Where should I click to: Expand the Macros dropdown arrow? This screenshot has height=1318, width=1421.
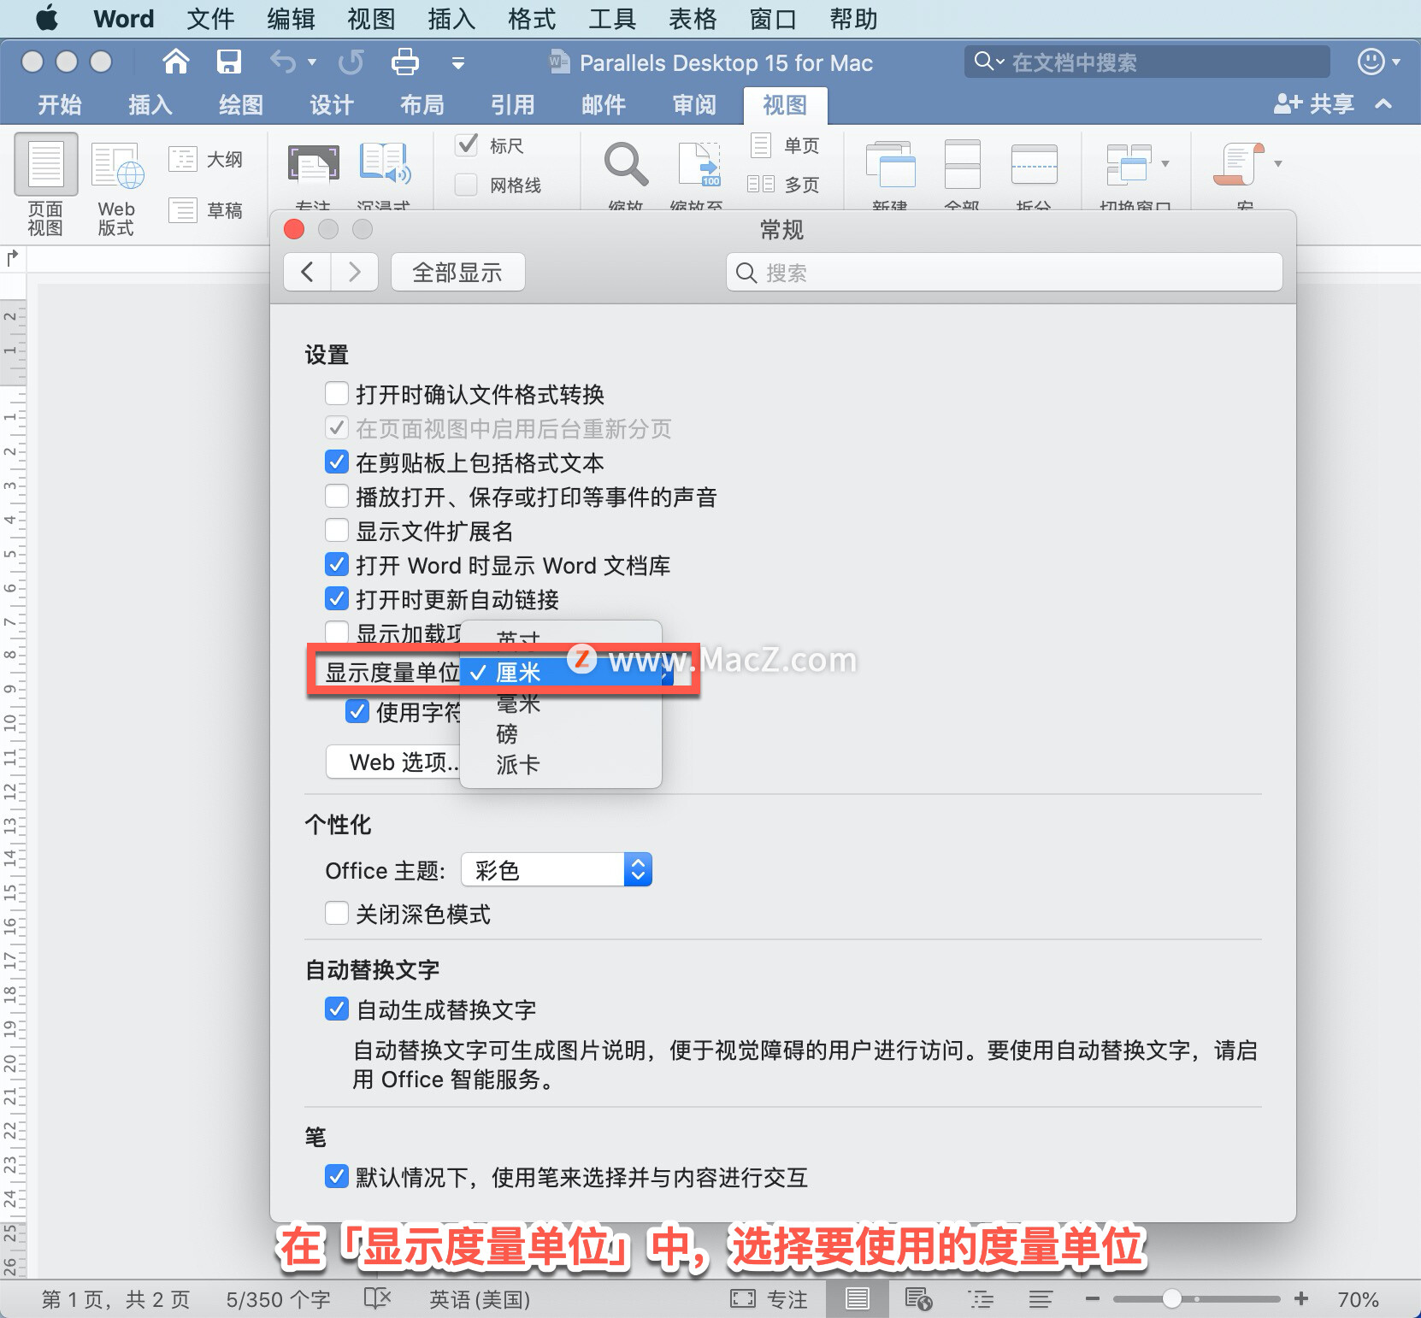[1278, 163]
